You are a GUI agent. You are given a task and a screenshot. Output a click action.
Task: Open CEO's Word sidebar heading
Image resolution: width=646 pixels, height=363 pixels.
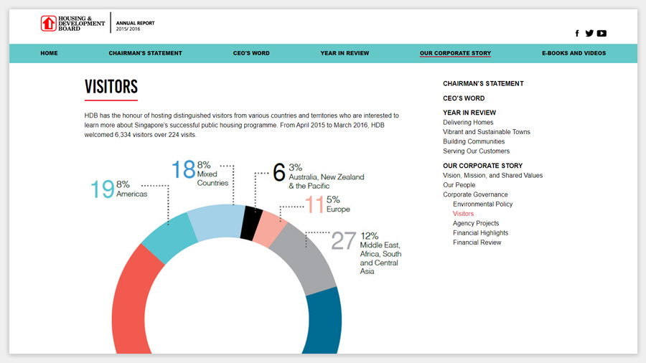point(464,98)
